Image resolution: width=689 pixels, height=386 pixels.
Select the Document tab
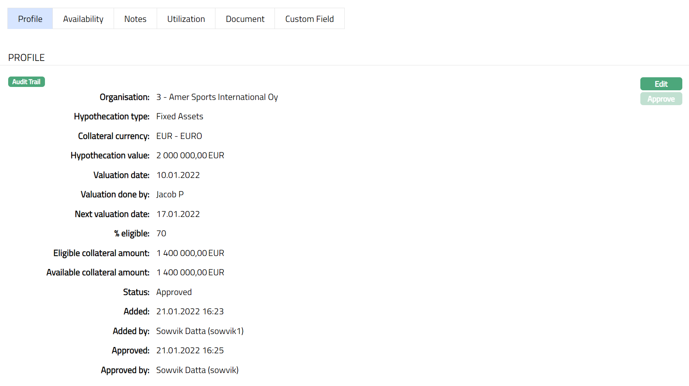tap(245, 19)
